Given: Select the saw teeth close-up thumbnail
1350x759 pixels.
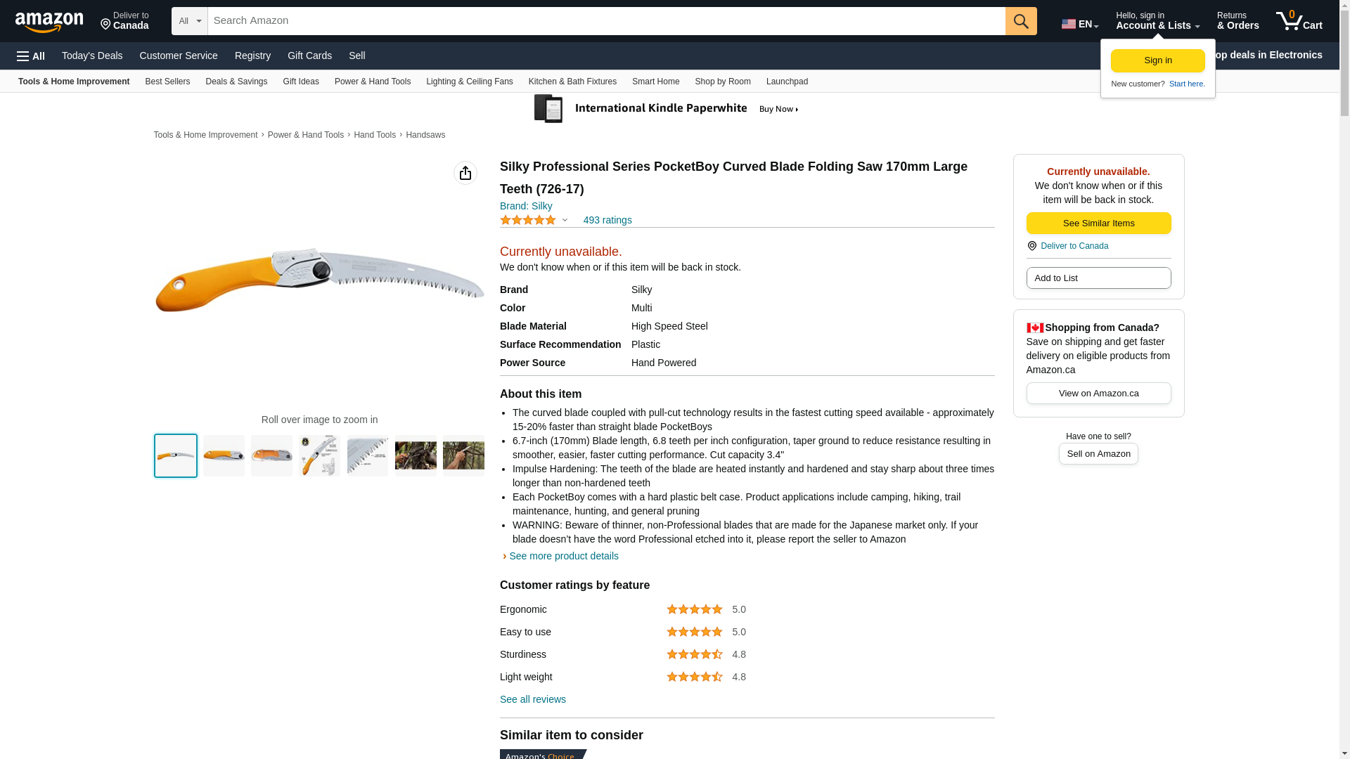Looking at the screenshot, I should (368, 455).
